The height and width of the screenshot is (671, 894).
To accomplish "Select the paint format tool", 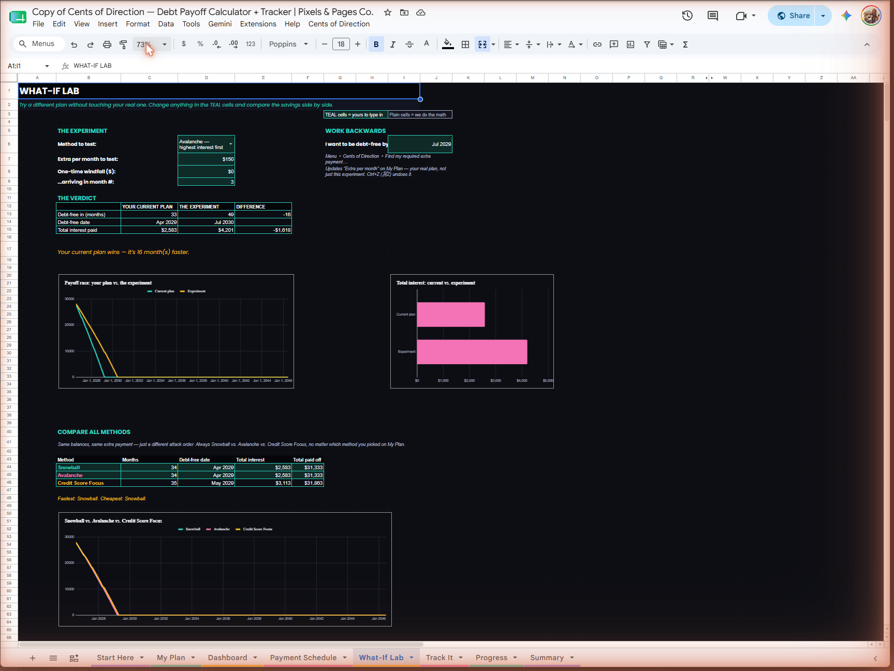I will (x=123, y=44).
